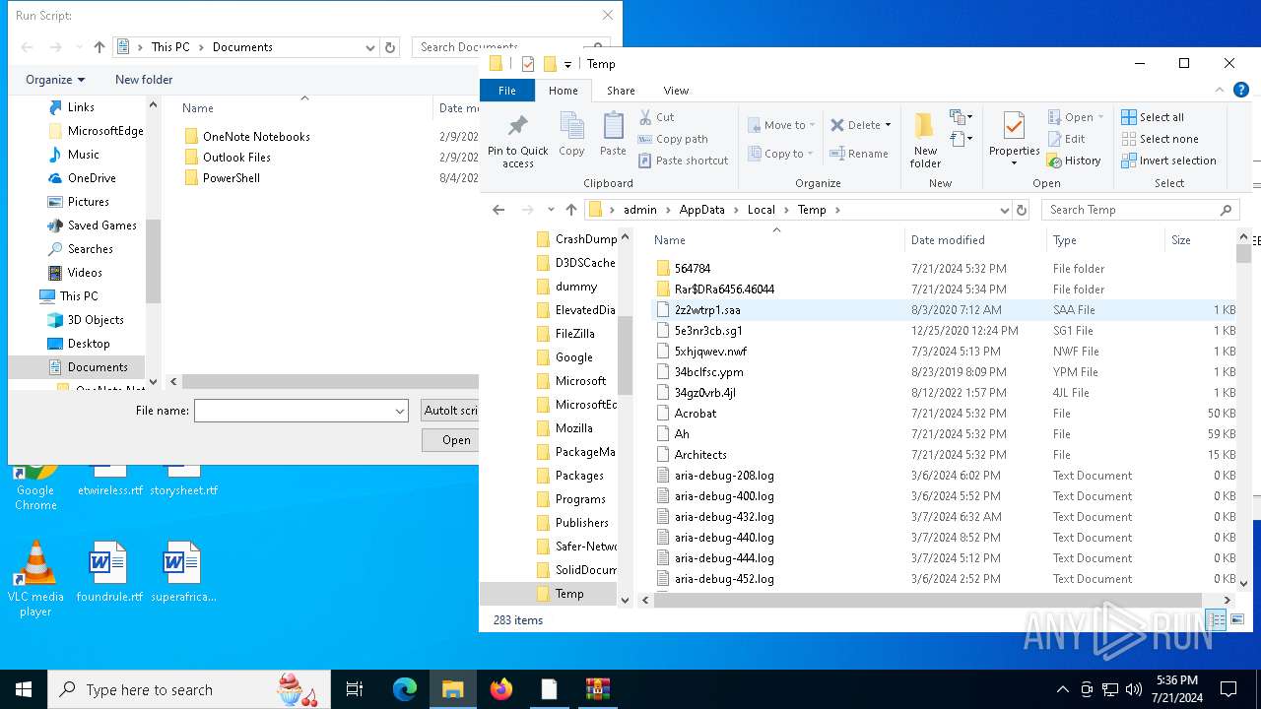Image resolution: width=1261 pixels, height=709 pixels.
Task: Click the Back arrow in Temp window
Action: pos(498,210)
